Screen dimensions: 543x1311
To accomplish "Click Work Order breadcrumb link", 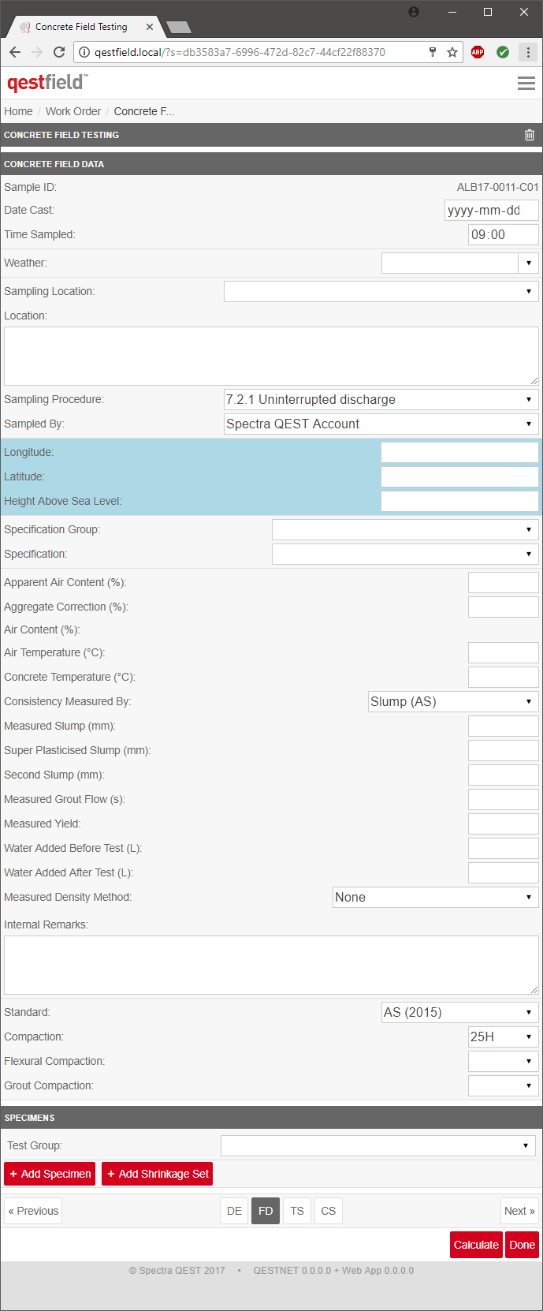I will [x=73, y=111].
